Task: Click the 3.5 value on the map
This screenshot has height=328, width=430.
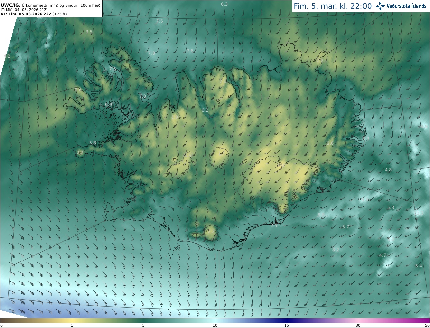Action: coord(89,32)
